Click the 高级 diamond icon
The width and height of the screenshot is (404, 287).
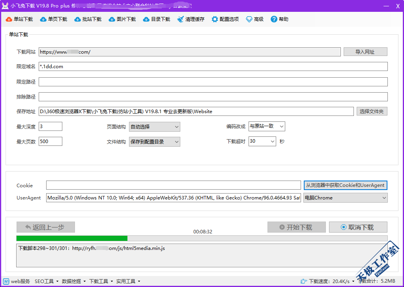pyautogui.click(x=249, y=19)
